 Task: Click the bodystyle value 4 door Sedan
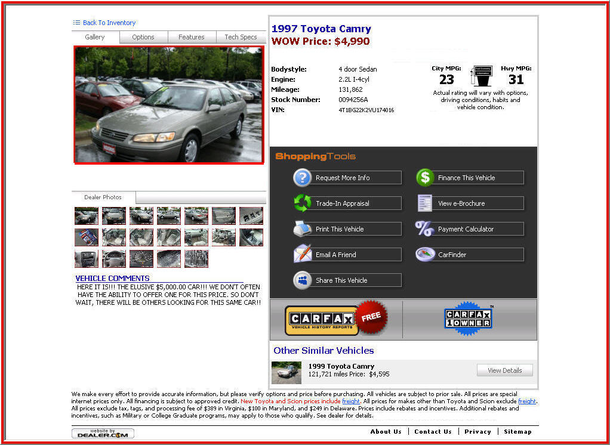(x=358, y=69)
